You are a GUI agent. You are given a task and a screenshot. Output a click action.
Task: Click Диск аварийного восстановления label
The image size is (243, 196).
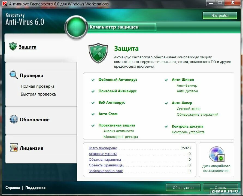(216, 168)
